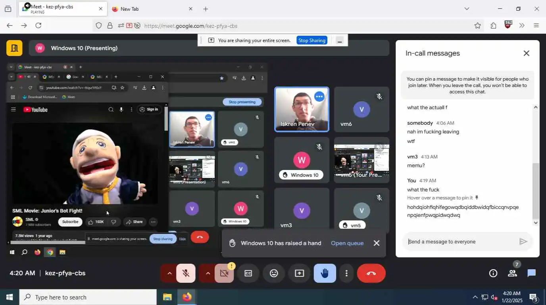Open options dots on Iskren Penev's tile

319,96
